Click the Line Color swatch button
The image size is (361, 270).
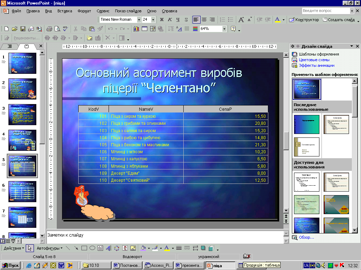pyautogui.click(x=155, y=248)
